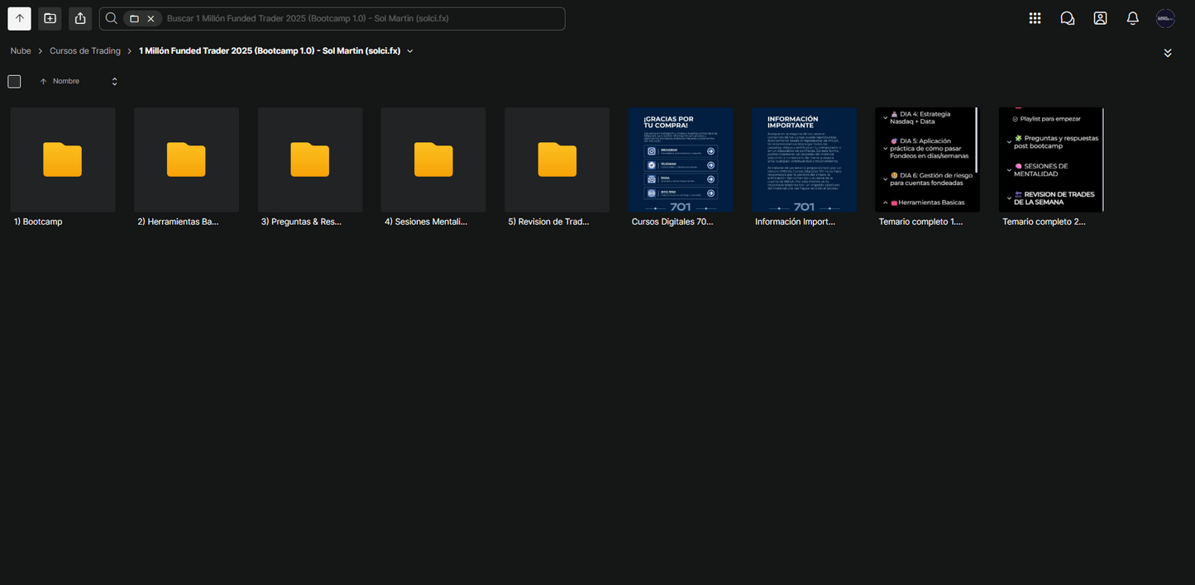Select the 2) Herramientas Ba... folder tile
The image size is (1195, 585).
[x=186, y=159]
